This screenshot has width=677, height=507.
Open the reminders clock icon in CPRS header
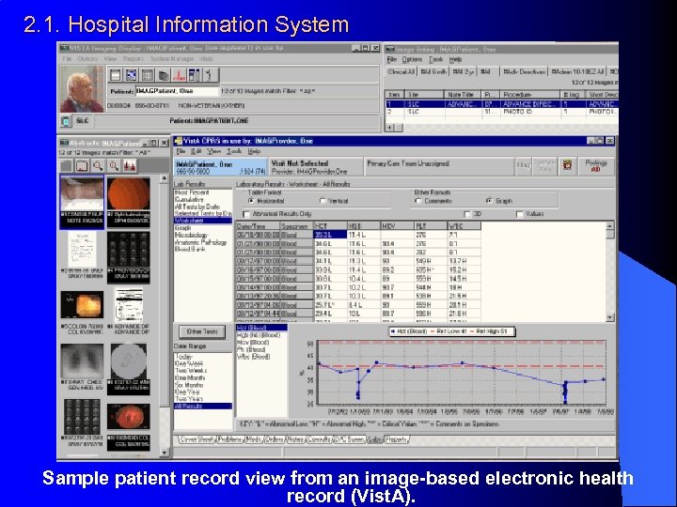coord(567,166)
